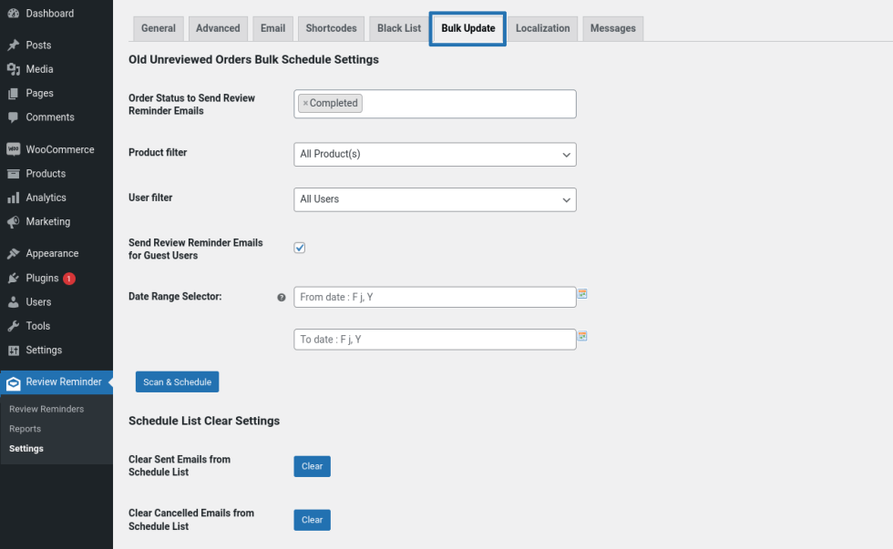Click the Dashboard icon in sidebar
Viewport: 893px width, 549px height.
click(13, 14)
